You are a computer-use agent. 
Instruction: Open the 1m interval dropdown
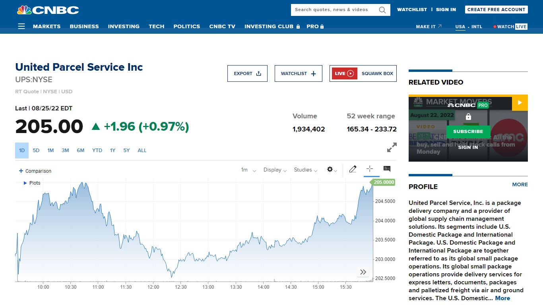coord(248,170)
